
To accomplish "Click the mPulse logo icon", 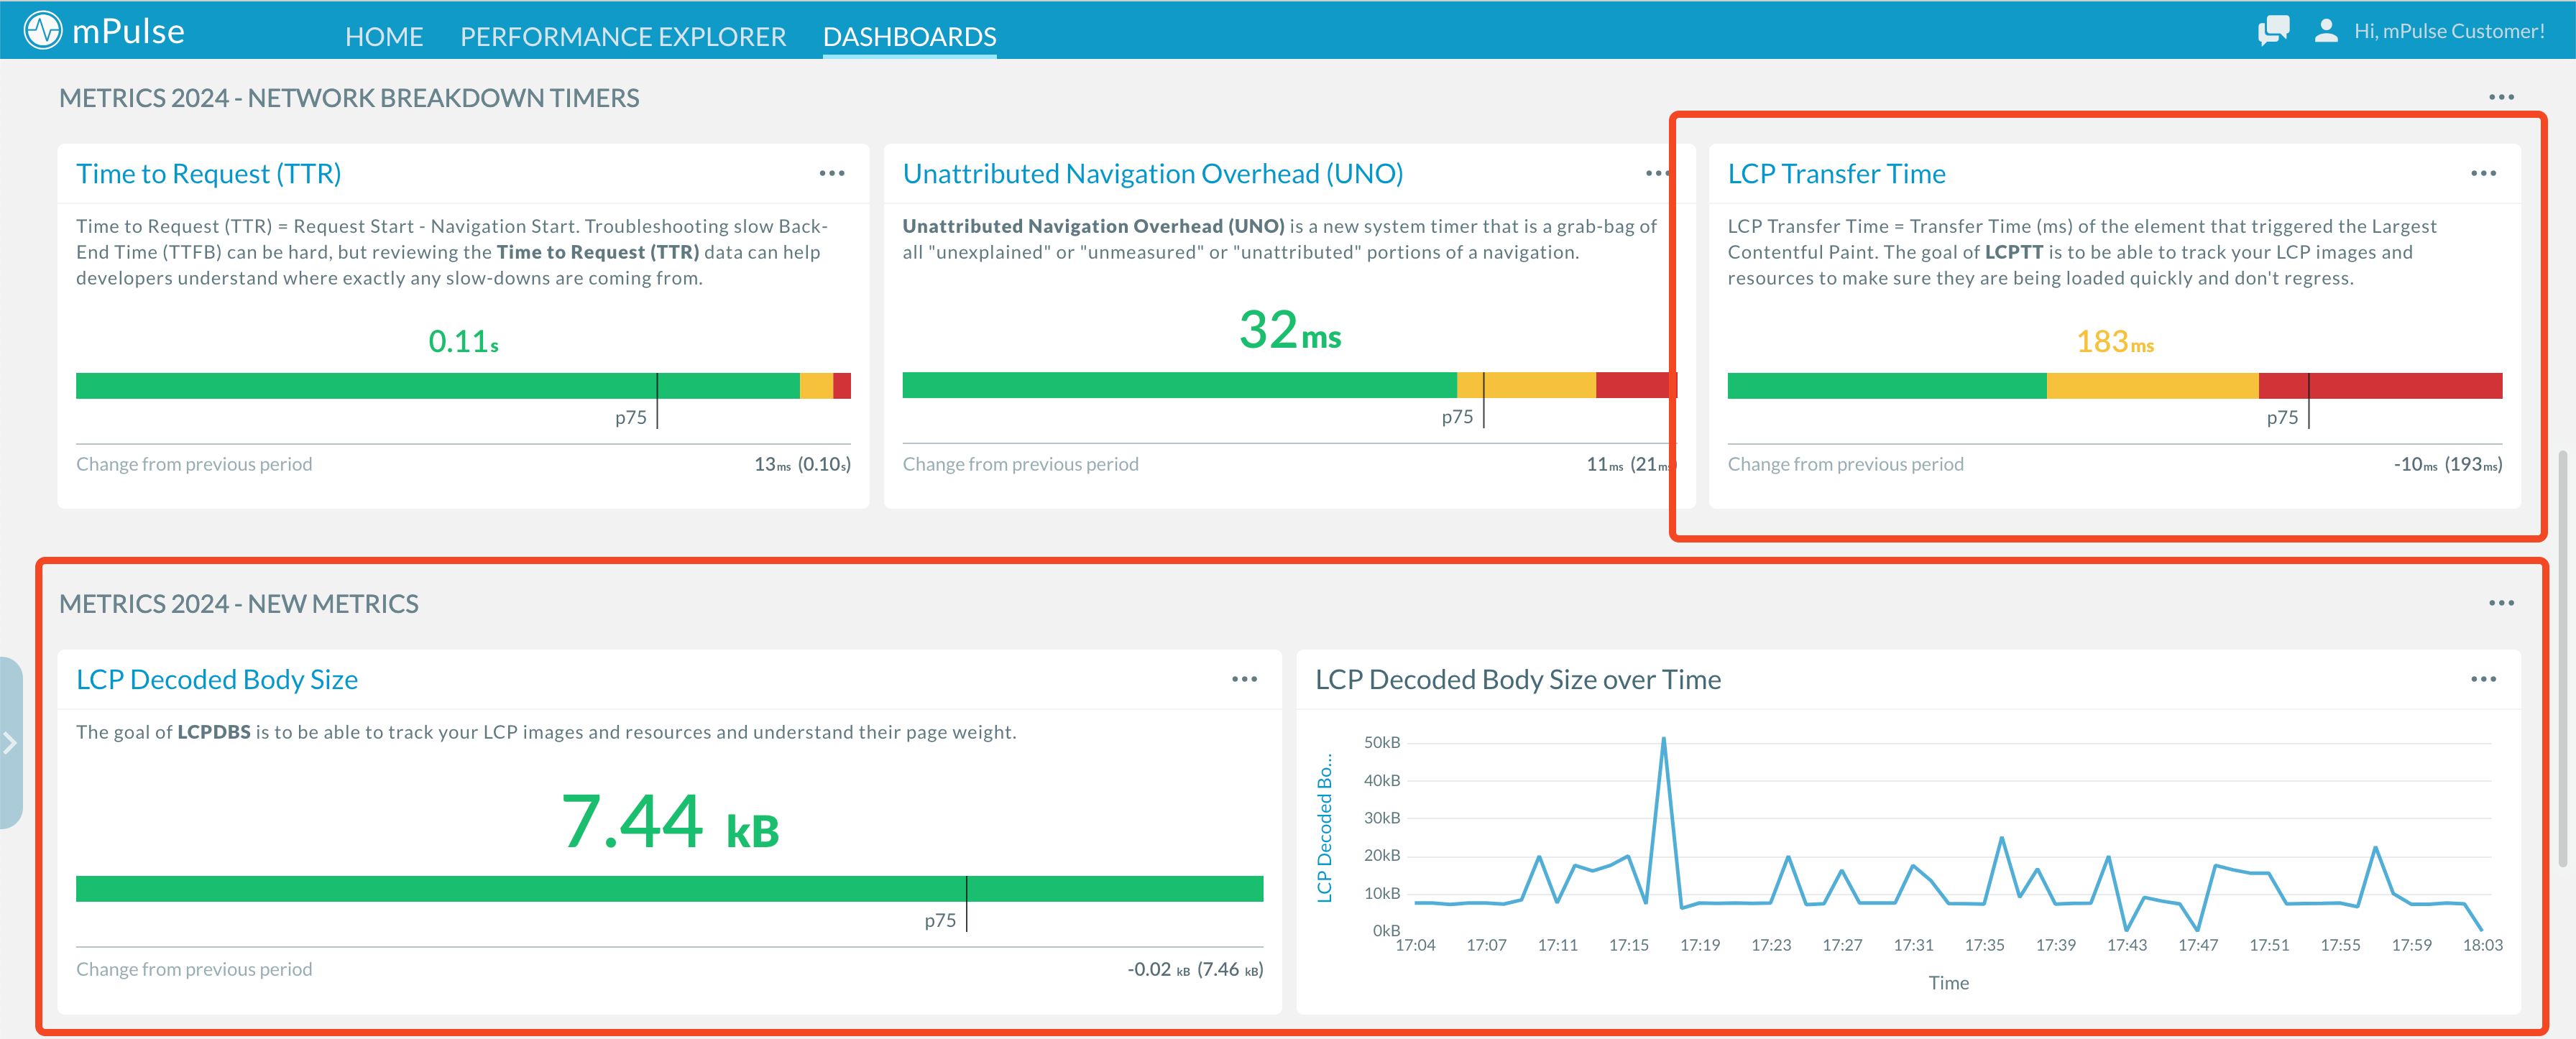I will point(43,30).
